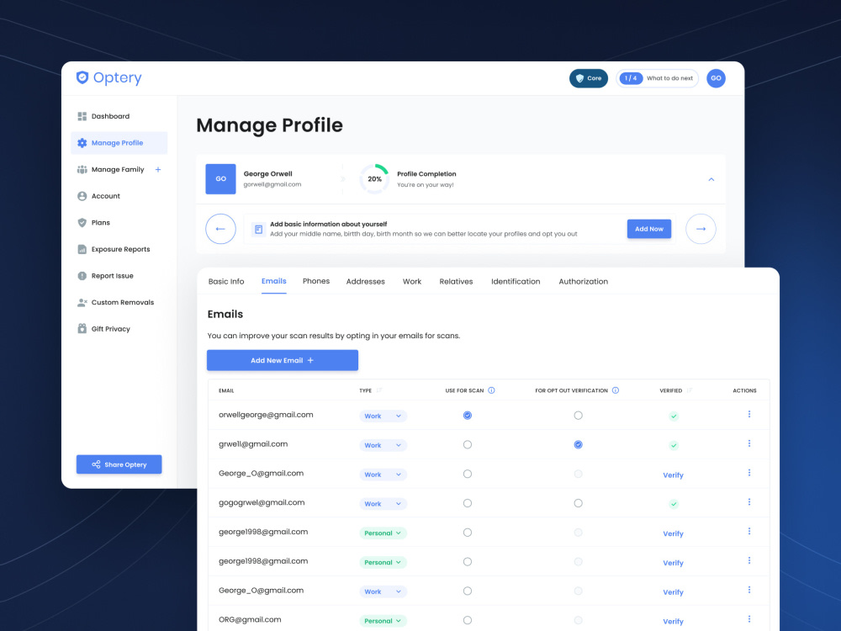The height and width of the screenshot is (631, 841).
Task: Click info icon beside Opt Out Verification
Action: 616,390
